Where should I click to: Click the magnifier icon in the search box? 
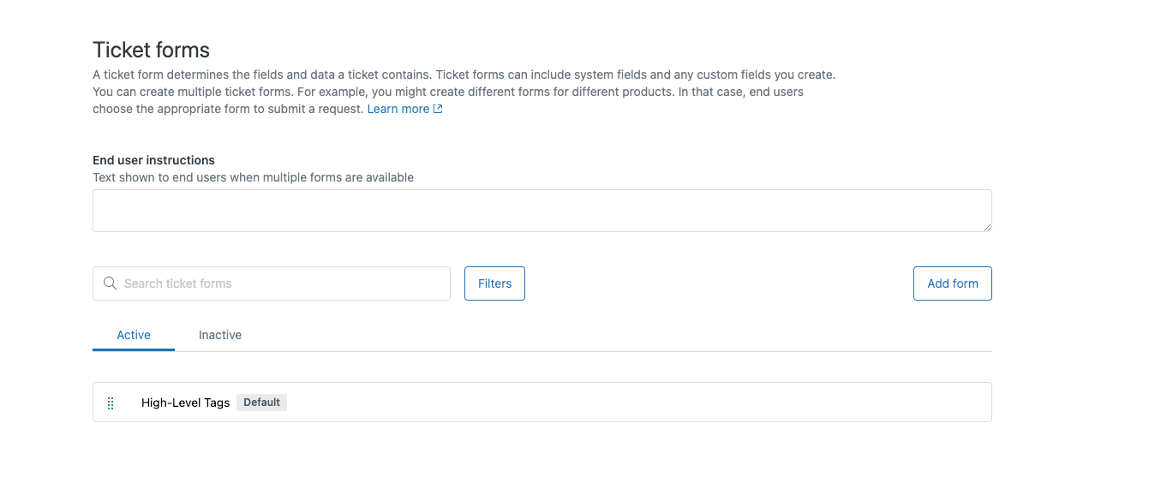110,283
